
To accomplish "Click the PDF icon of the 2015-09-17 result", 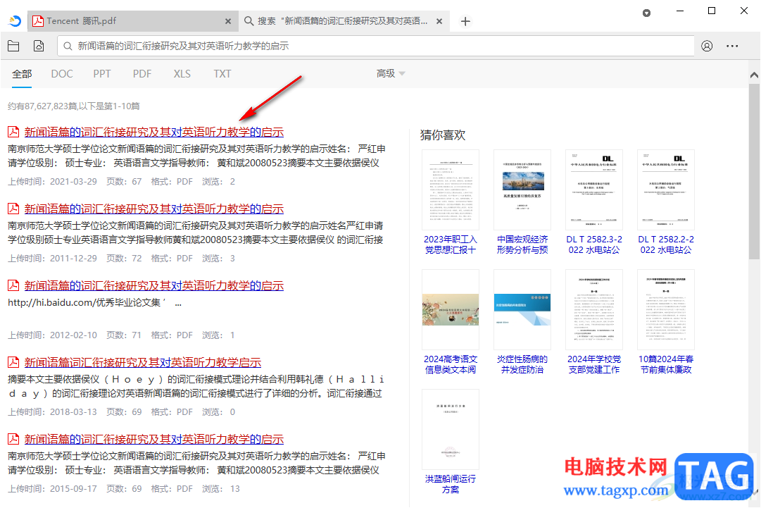I will tap(13, 438).
